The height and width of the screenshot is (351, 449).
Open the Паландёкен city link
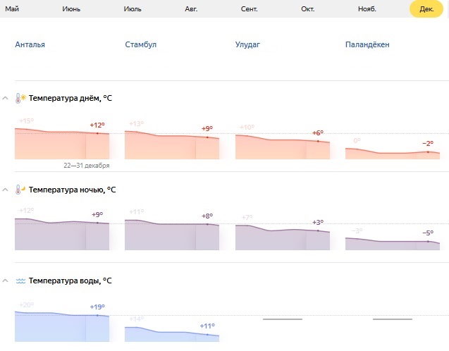coord(367,44)
